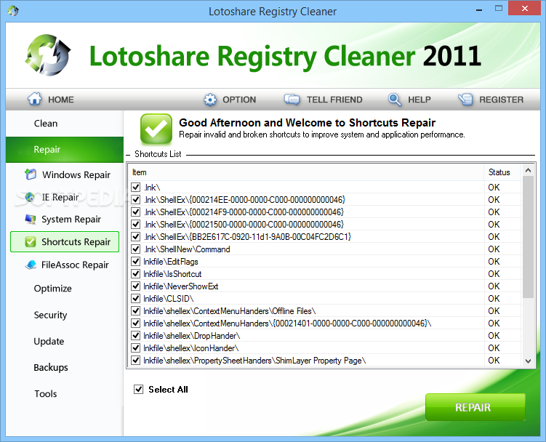This screenshot has width=546, height=442.
Task: Click the Home house icon
Action: [34, 99]
